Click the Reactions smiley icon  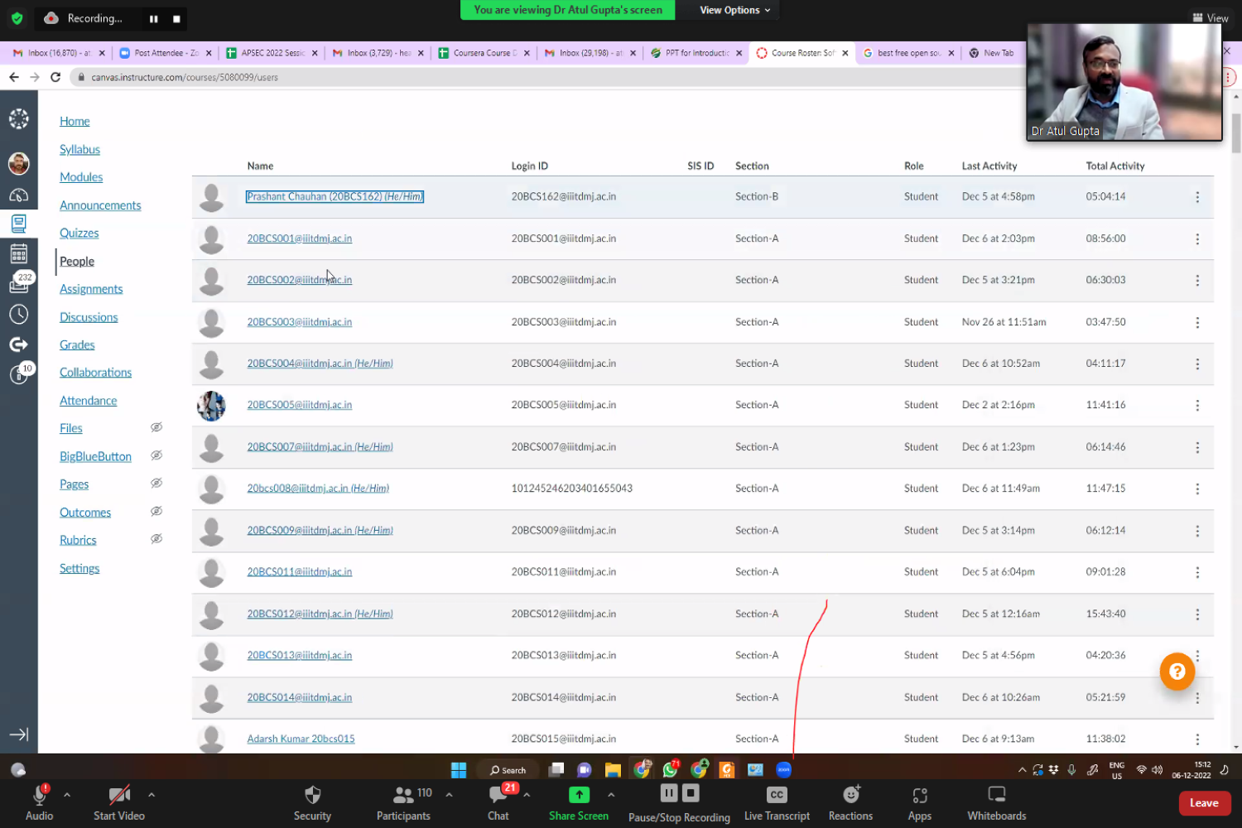[850, 796]
